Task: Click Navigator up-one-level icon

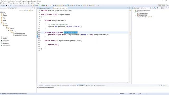Action: [24, 11]
